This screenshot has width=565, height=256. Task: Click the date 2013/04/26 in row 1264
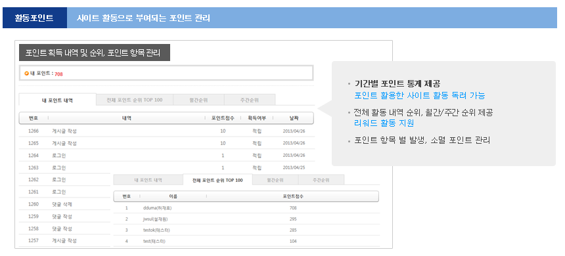tap(294, 156)
